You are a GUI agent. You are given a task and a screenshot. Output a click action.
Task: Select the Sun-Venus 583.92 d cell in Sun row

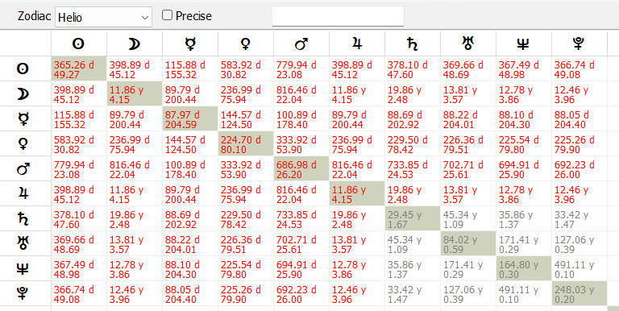tap(246, 68)
